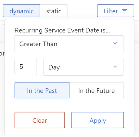The width and height of the screenshot is (139, 137).
Task: Click the gray chevron beside Day
Action: [x=115, y=67]
